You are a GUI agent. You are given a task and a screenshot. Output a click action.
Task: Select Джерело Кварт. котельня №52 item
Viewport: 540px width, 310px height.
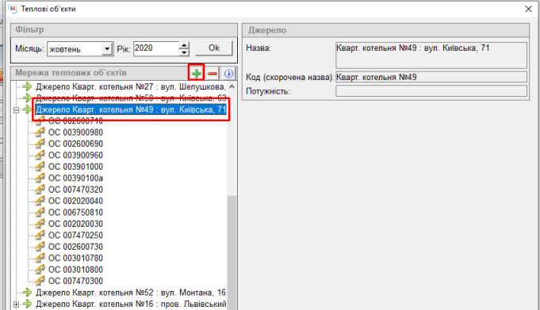point(131,293)
